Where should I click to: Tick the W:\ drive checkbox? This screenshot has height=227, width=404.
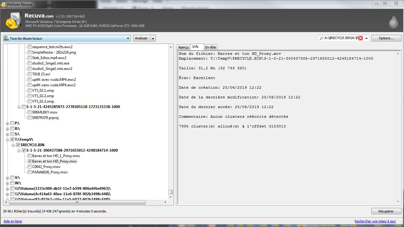pos(12,183)
